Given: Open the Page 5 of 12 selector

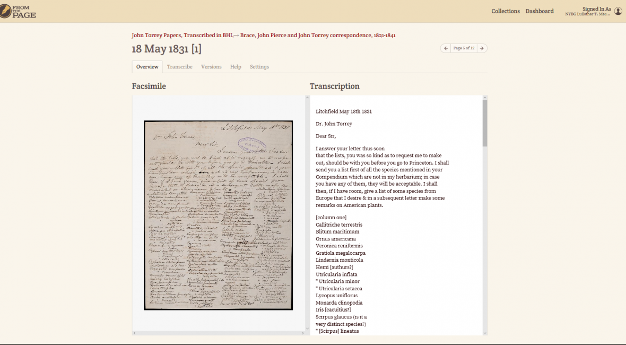Looking at the screenshot, I should 464,48.
